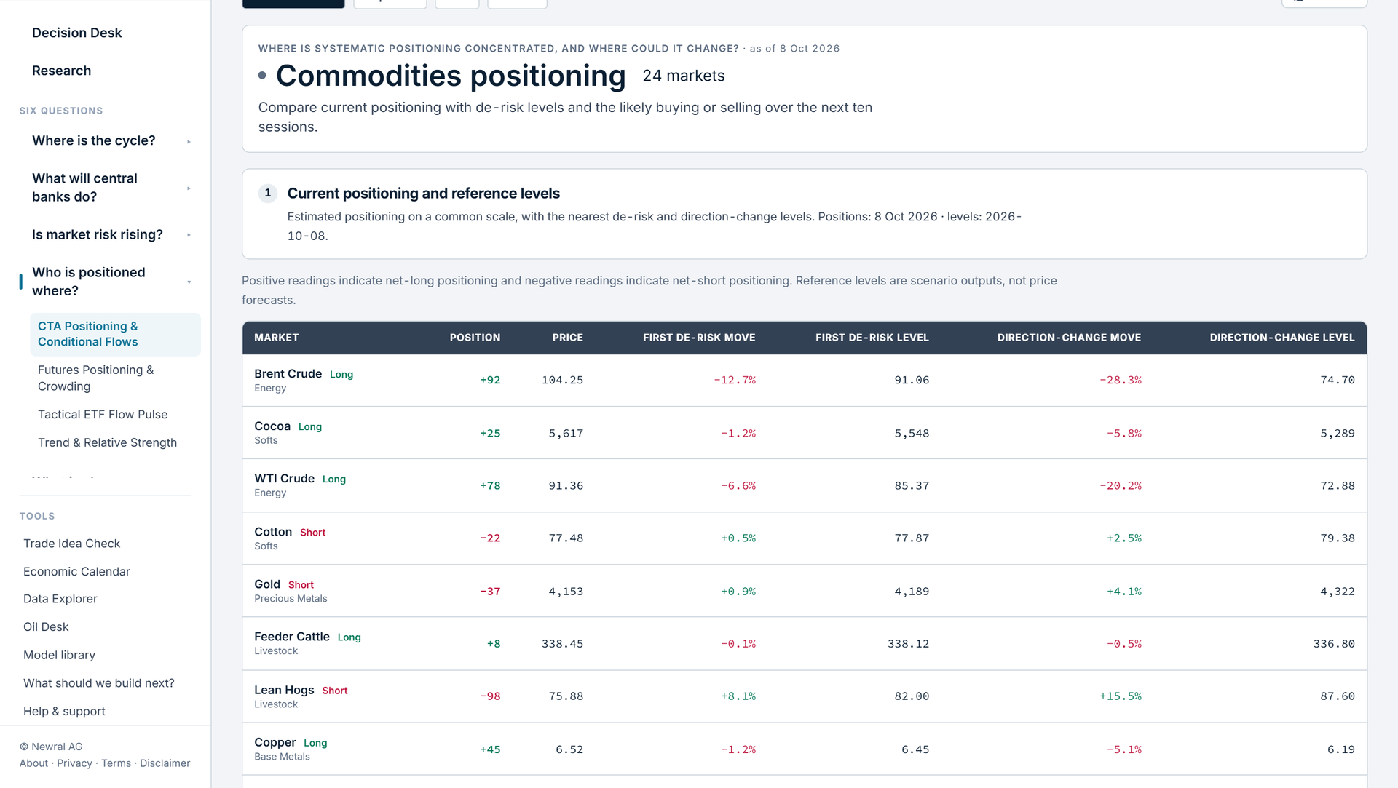Open Decision Desk in sidebar
1398x788 pixels.
pos(76,33)
